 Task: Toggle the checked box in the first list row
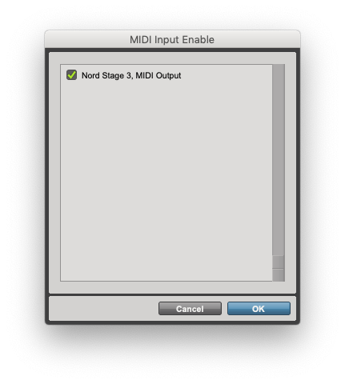coord(71,75)
